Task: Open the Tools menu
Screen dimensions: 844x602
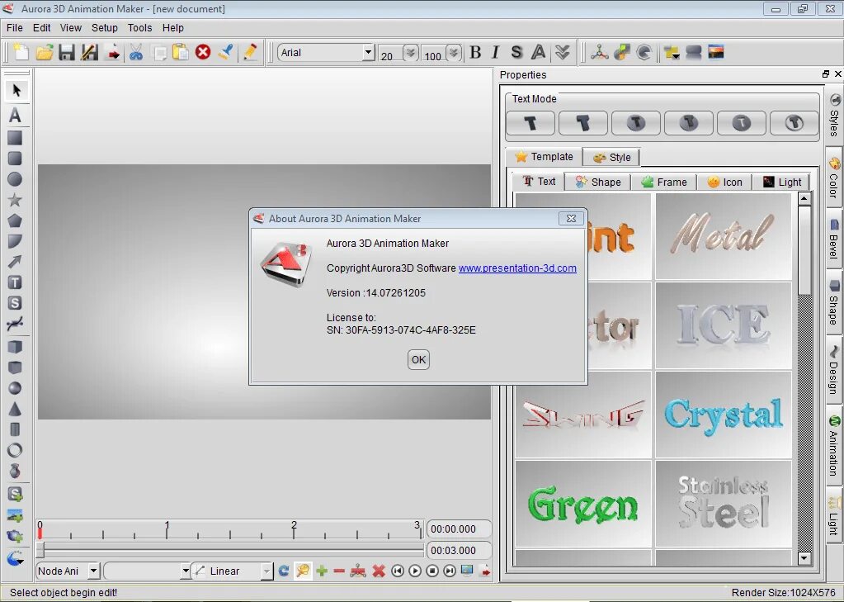Action: [x=140, y=28]
